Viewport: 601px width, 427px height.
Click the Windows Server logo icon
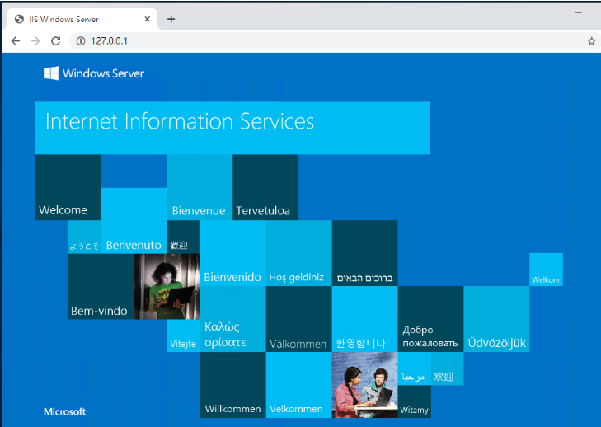51,73
